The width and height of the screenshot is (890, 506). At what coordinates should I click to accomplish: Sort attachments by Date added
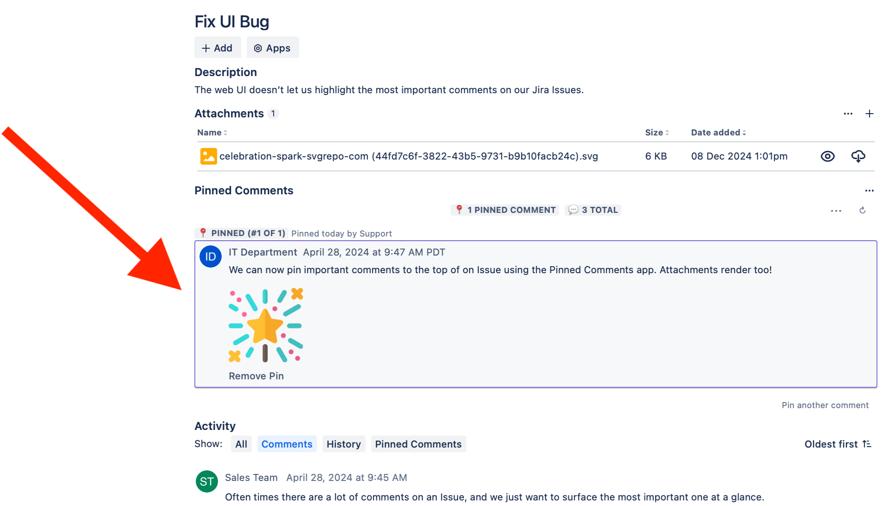tap(717, 132)
